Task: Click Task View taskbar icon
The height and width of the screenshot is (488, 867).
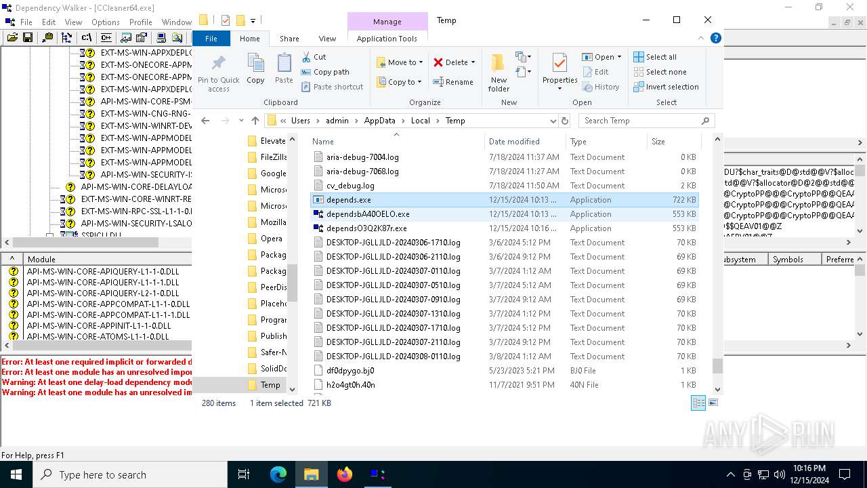Action: (244, 474)
